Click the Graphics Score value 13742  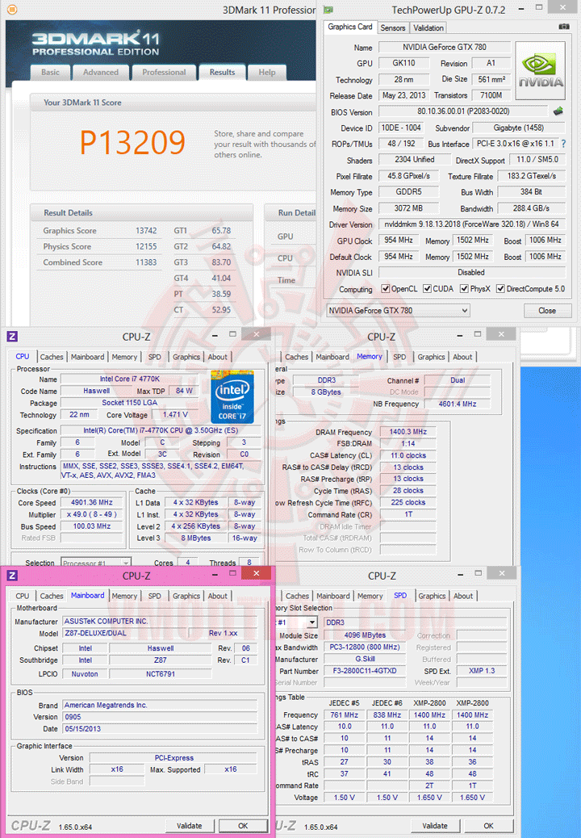tap(146, 231)
